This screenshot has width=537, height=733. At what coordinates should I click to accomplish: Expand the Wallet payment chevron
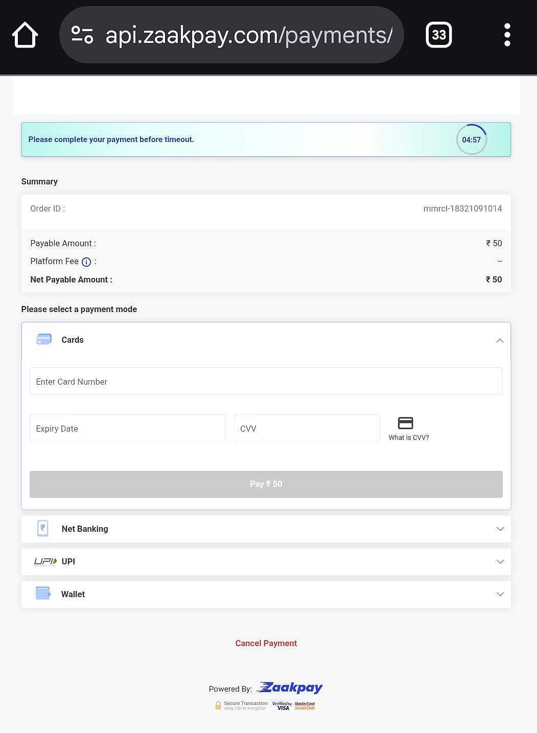(x=500, y=595)
